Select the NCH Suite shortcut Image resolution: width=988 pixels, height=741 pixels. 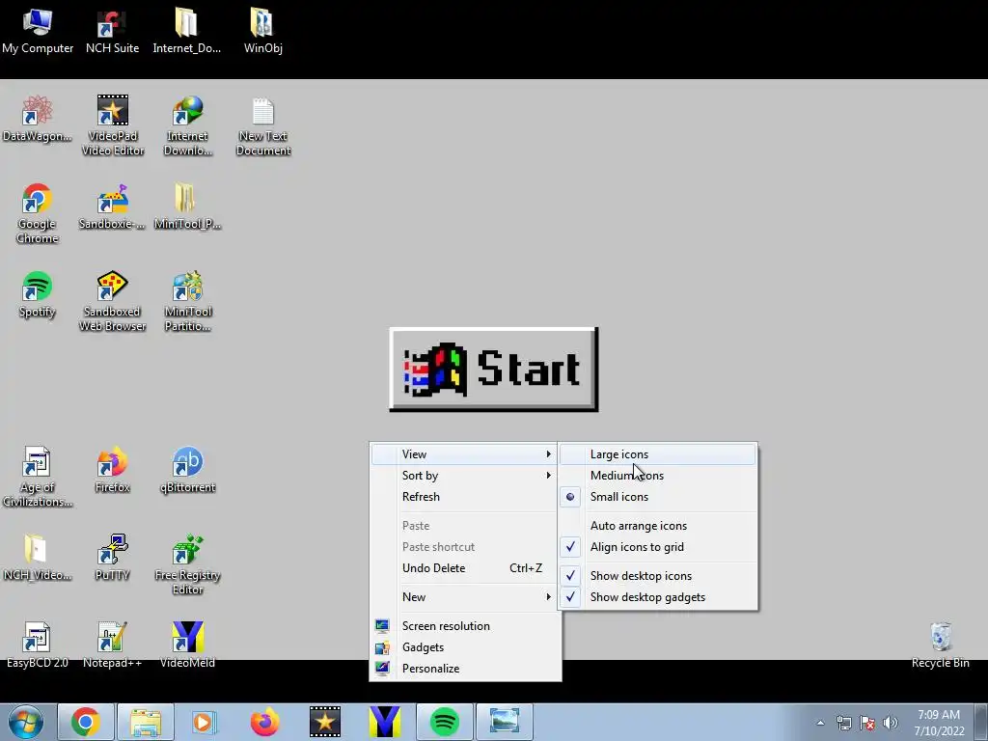[x=112, y=31]
